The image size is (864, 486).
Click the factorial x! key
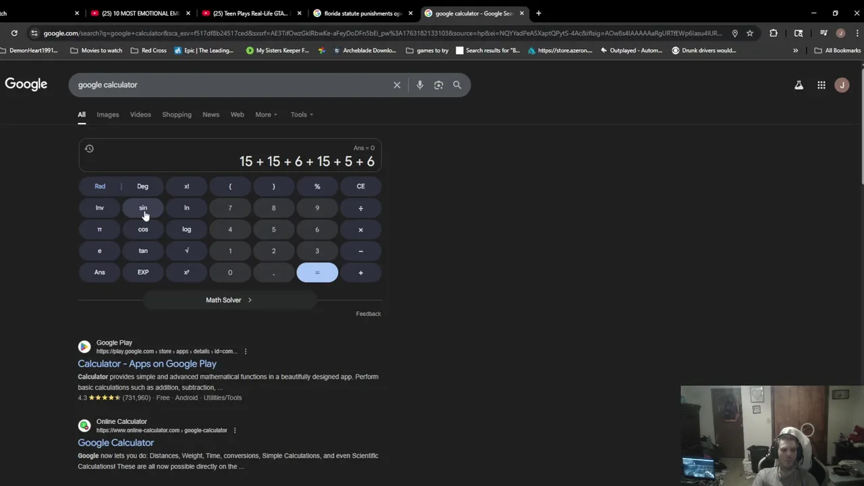[x=186, y=186]
